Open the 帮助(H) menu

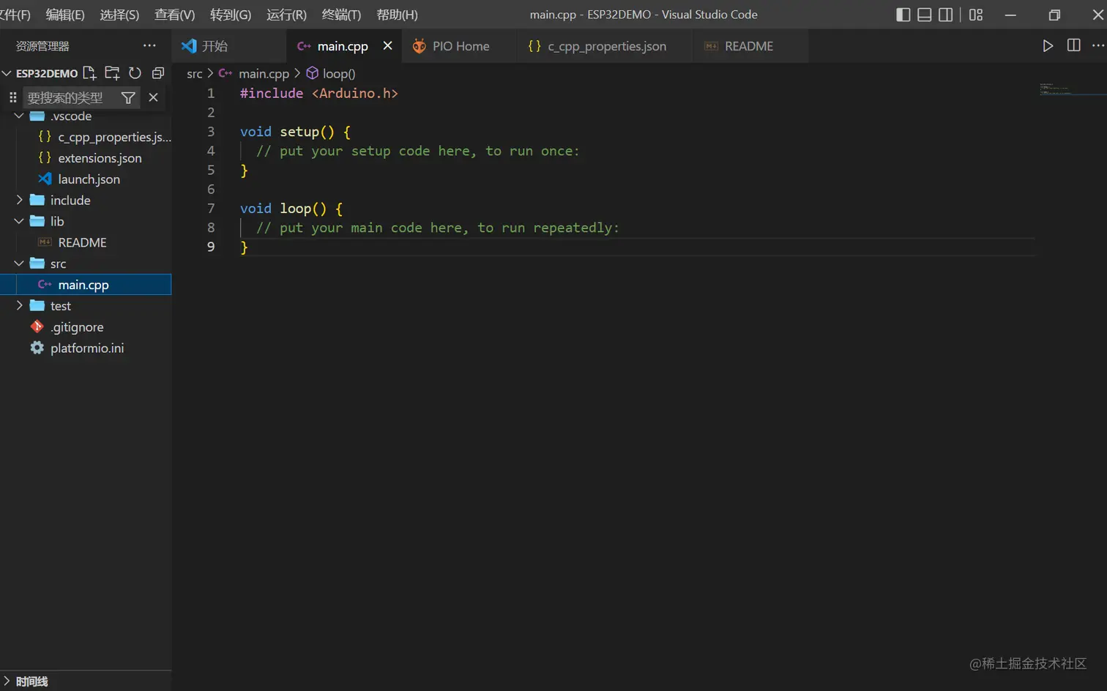point(397,15)
